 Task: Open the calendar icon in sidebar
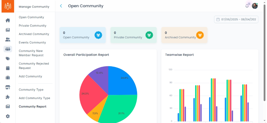[8, 68]
